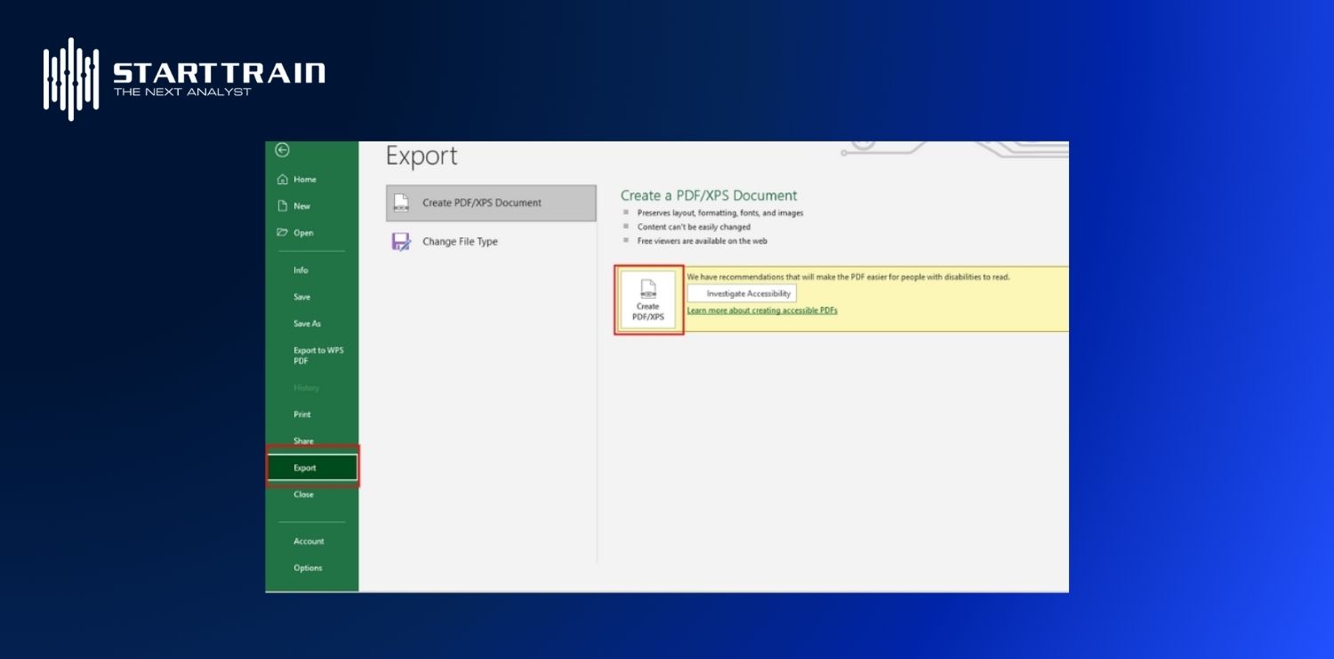Click the New document icon
The height and width of the screenshot is (659, 1334).
(x=282, y=206)
